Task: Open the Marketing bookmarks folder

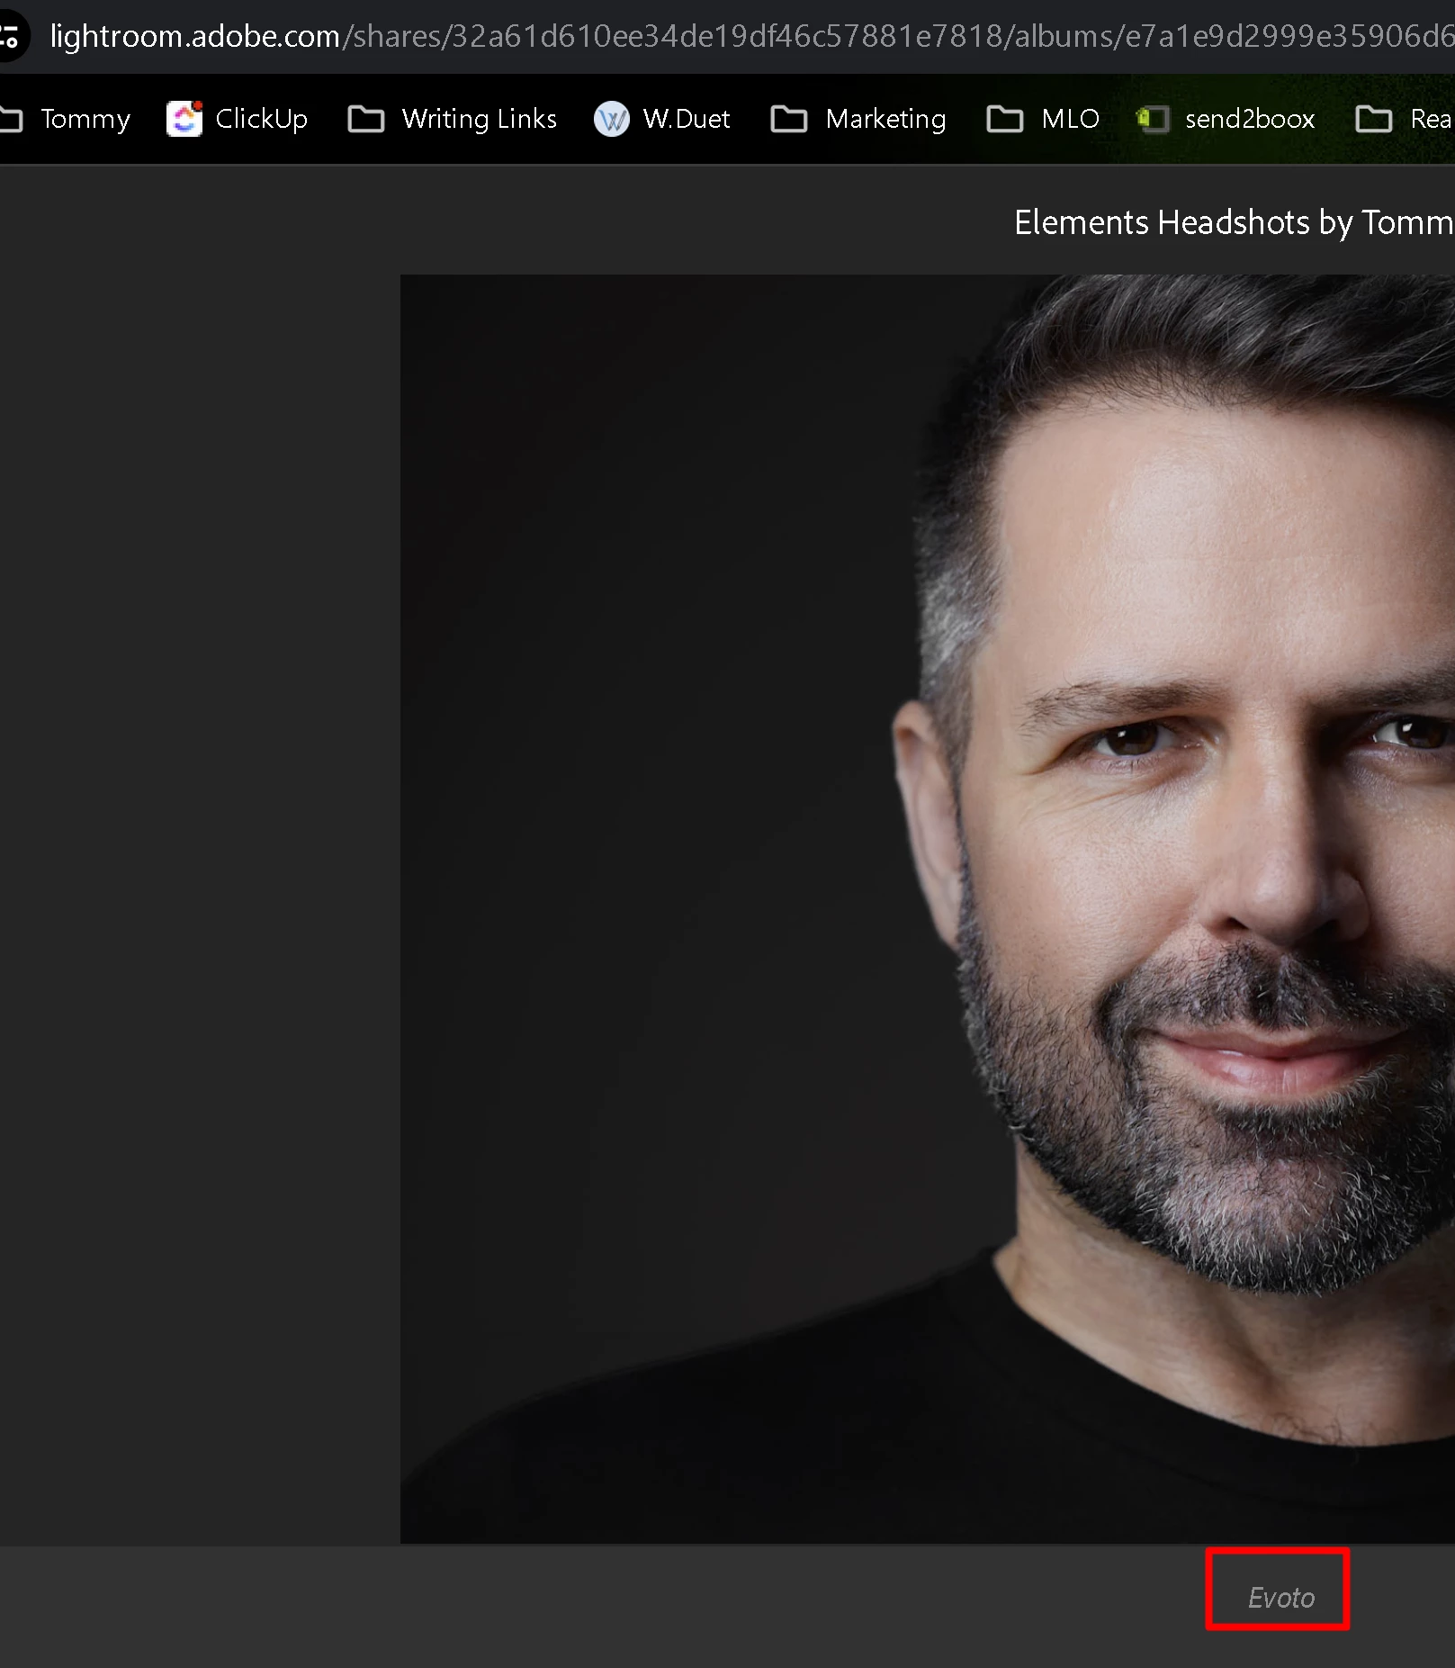Action: pos(858,119)
